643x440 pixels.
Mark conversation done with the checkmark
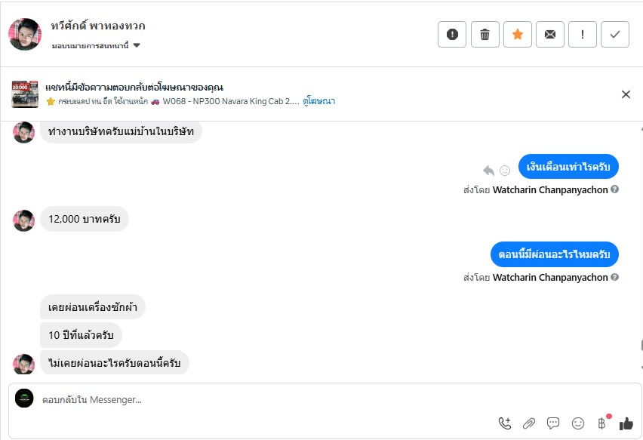[x=615, y=34]
